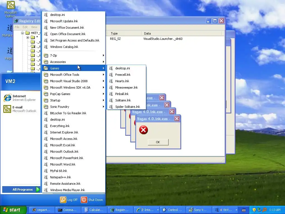
Task: Click the Games folder icon
Action: 46,68
